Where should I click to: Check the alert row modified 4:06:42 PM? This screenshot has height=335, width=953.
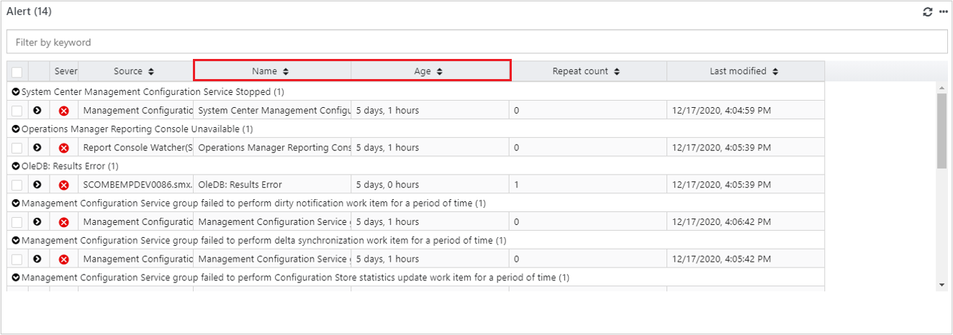pos(17,222)
